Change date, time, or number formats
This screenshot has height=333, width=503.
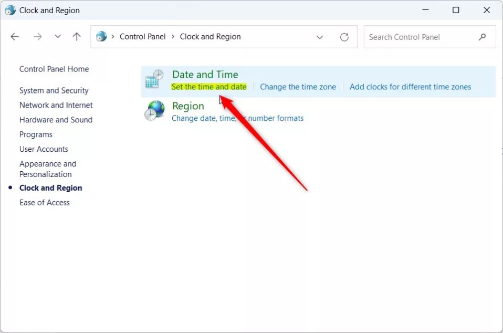coord(237,118)
